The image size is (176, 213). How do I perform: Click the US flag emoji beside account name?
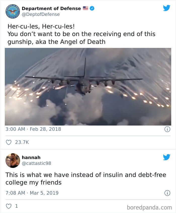[85, 8]
